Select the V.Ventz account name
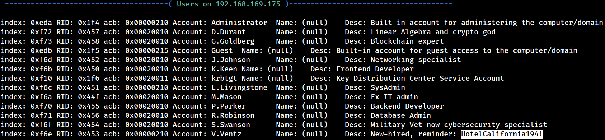Image resolution: width=605 pixels, height=140 pixels. coord(226,134)
